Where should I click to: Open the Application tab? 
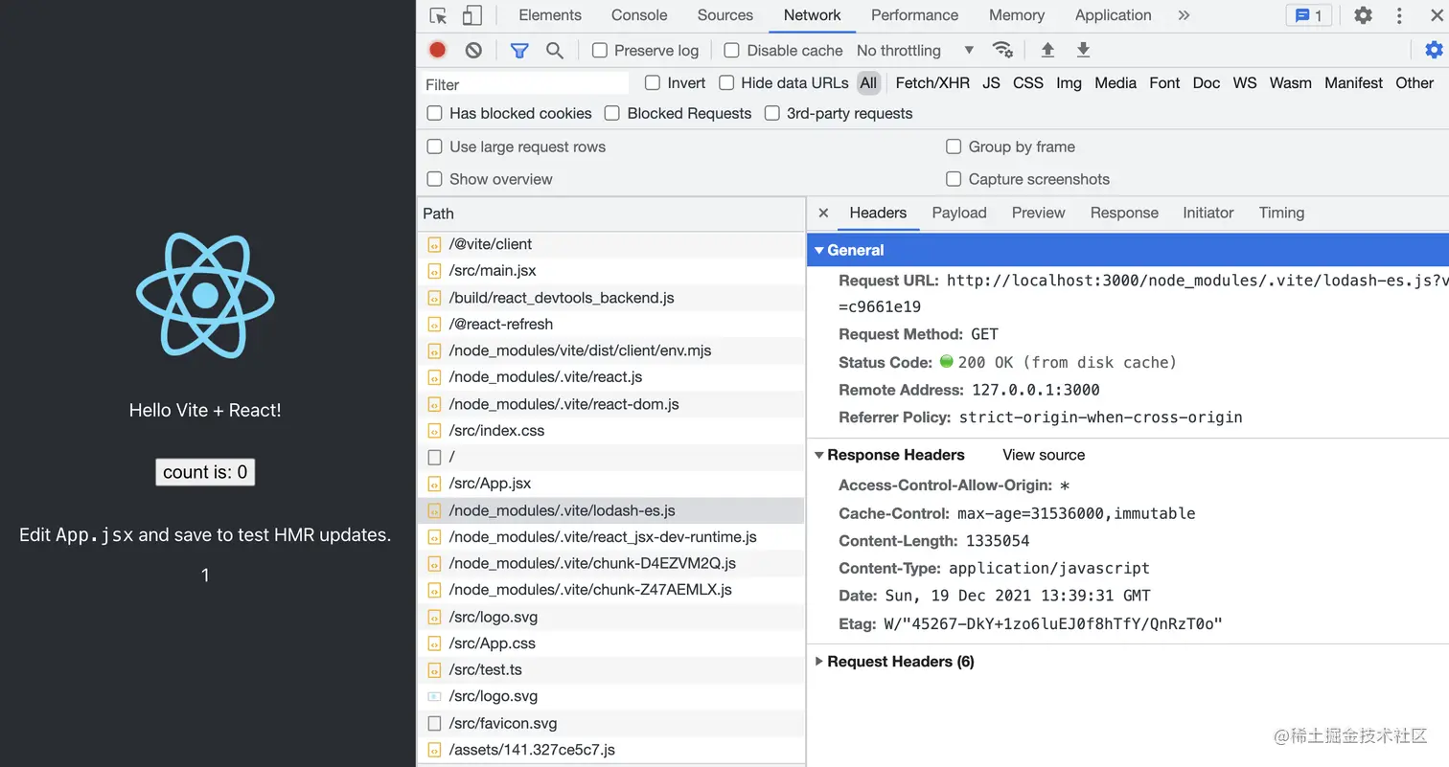pyautogui.click(x=1113, y=15)
